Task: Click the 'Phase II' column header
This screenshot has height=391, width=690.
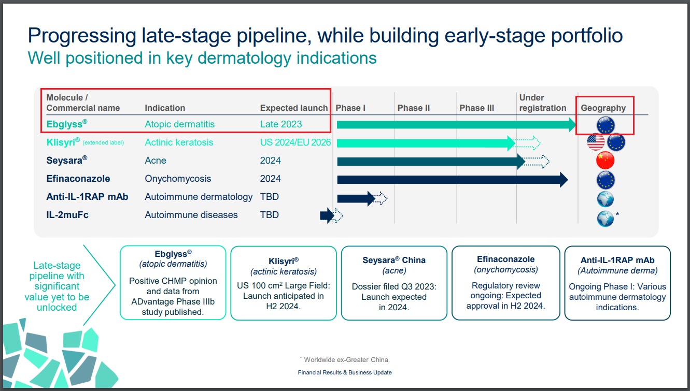Action: pos(414,108)
